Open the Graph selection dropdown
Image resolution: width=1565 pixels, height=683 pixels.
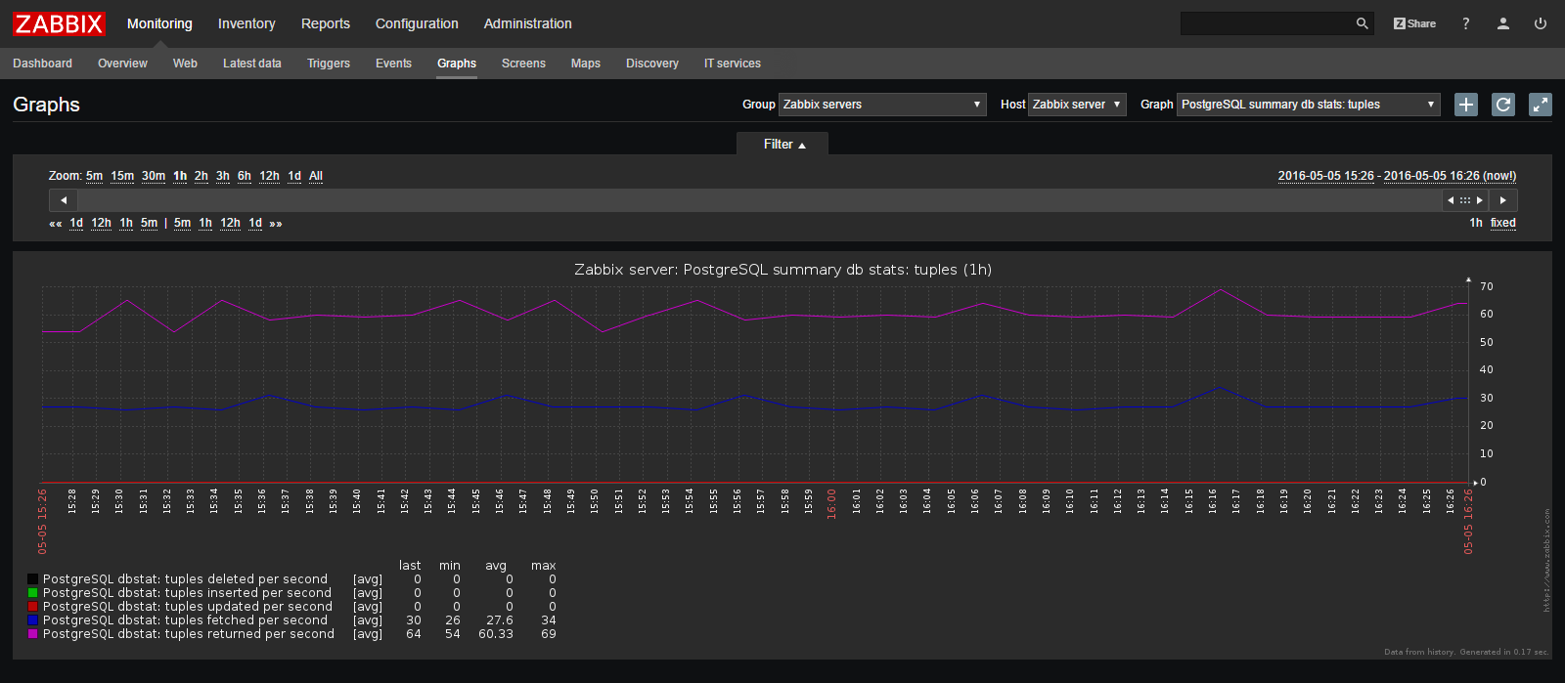(1309, 105)
